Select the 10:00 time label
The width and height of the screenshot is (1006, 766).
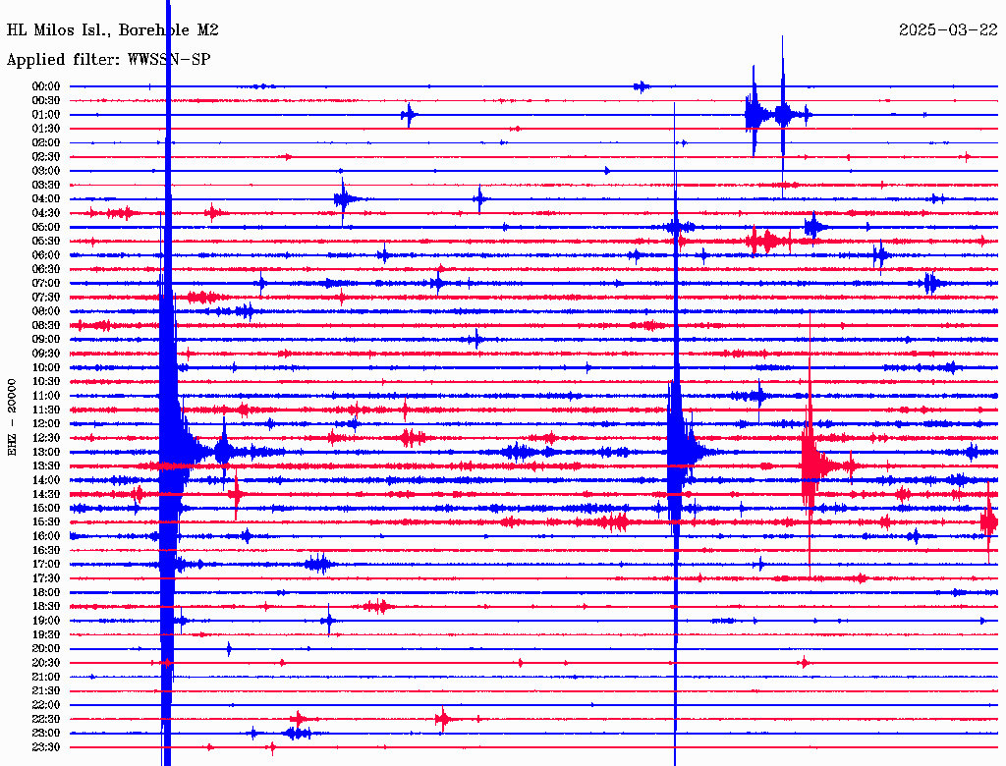click(x=46, y=367)
